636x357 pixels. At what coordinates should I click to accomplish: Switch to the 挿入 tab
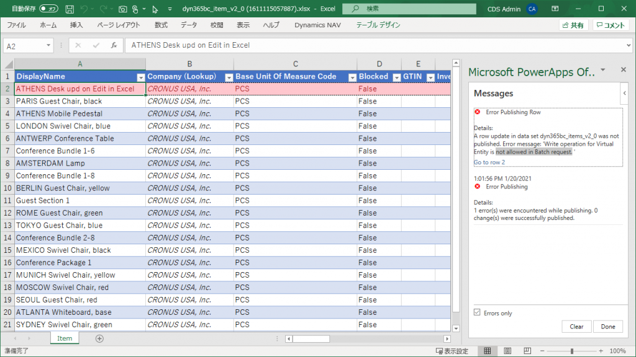pyautogui.click(x=76, y=25)
